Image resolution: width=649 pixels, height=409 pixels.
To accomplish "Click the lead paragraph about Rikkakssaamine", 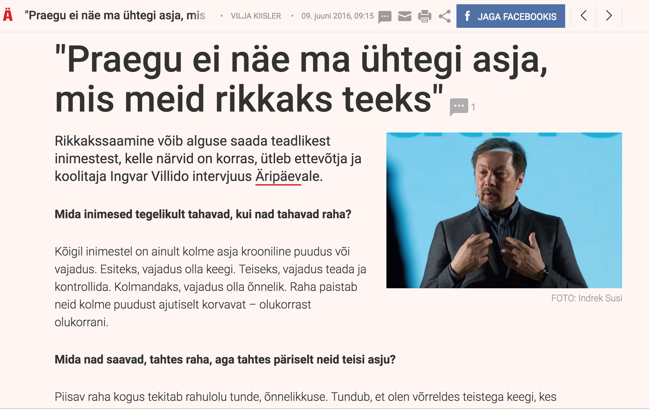I will coord(208,159).
